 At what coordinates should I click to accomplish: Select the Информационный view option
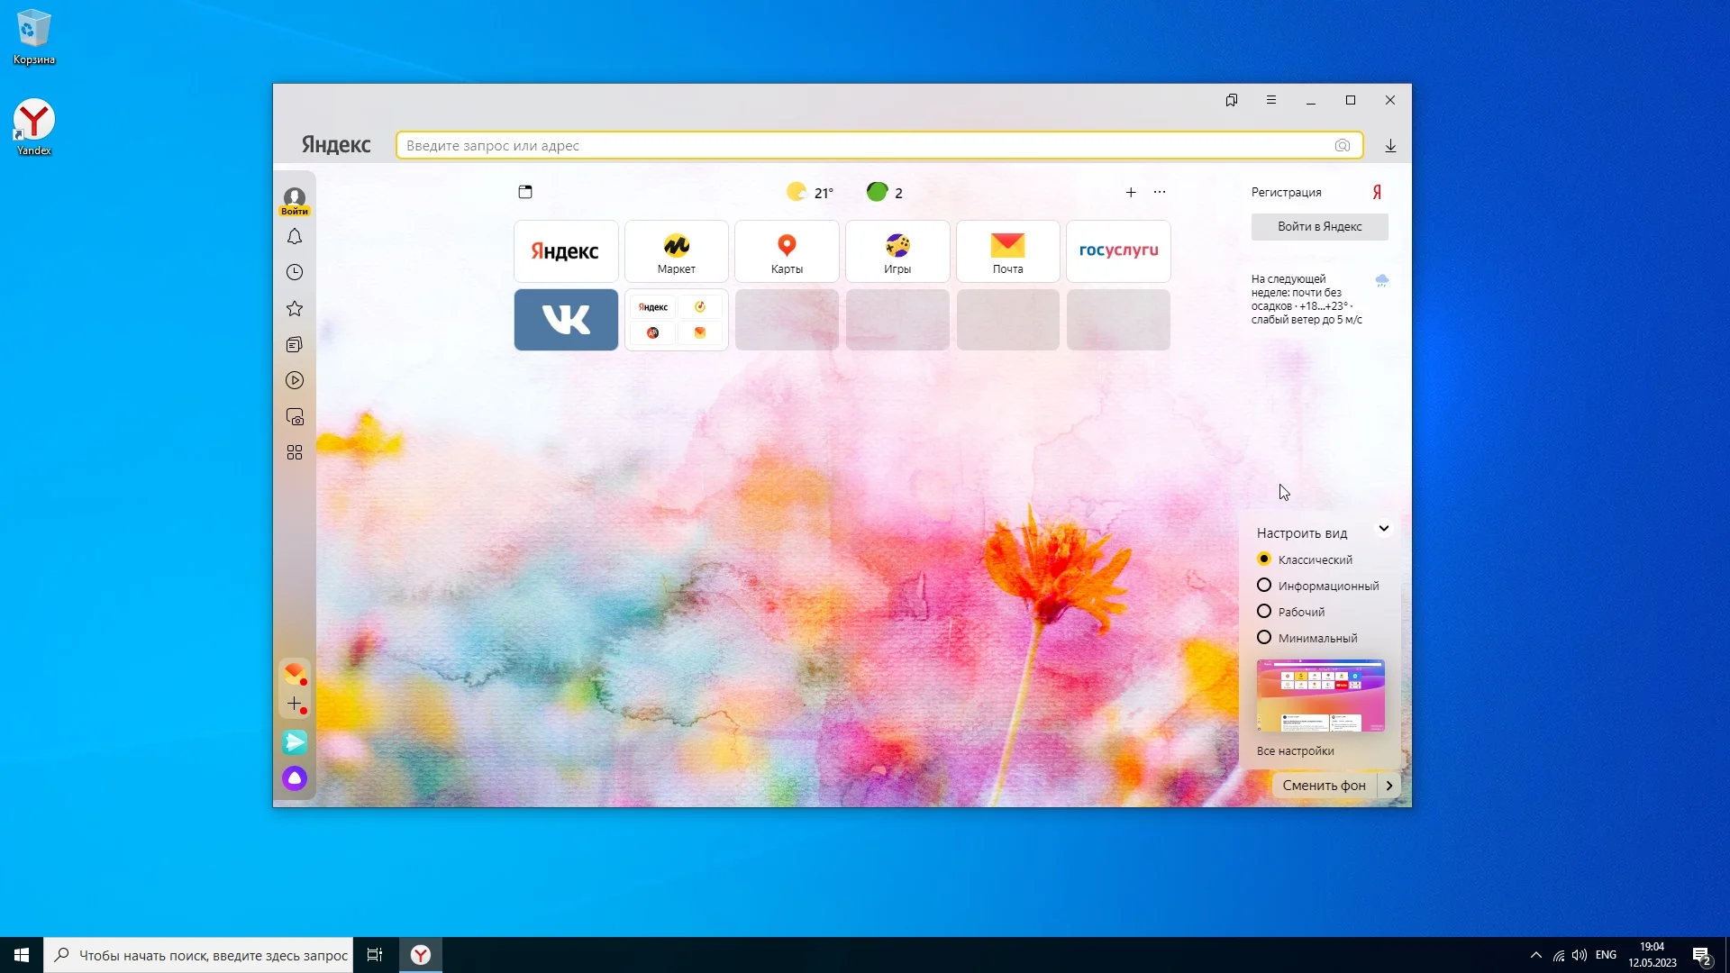(x=1264, y=586)
